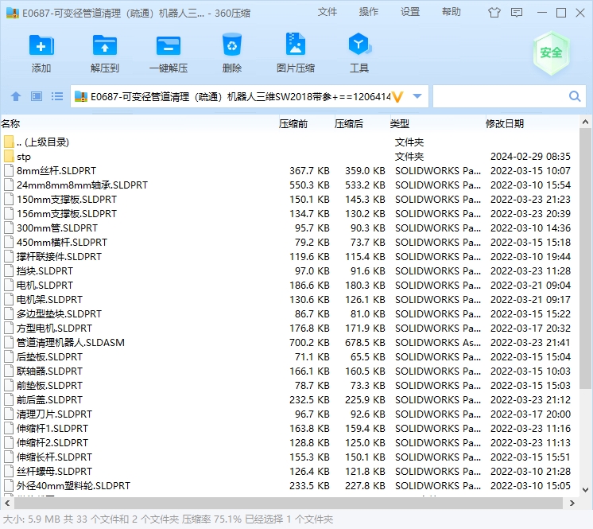This screenshot has height=529, width=593.
Task: Open the 帮助 menu
Action: point(452,12)
